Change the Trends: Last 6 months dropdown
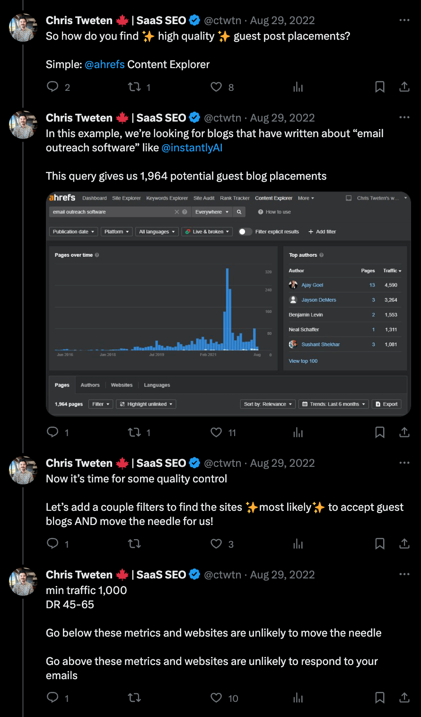The height and width of the screenshot is (717, 421). 333,404
